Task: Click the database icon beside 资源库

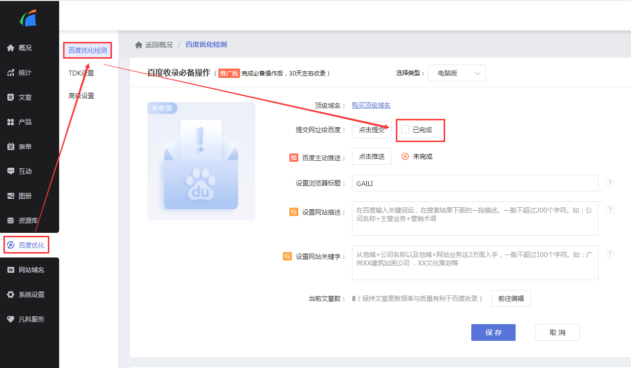Action: (x=10, y=221)
